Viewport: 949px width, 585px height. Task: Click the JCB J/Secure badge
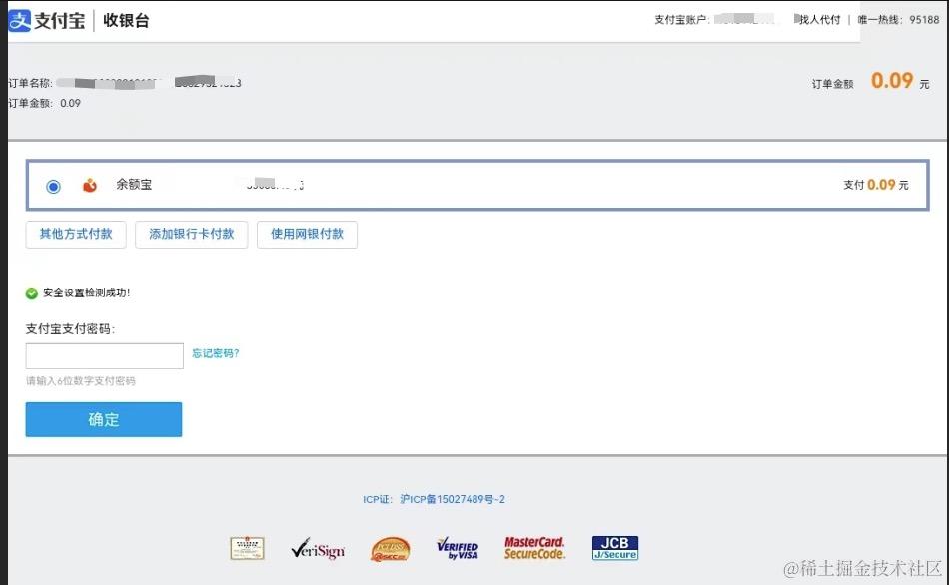click(613, 547)
